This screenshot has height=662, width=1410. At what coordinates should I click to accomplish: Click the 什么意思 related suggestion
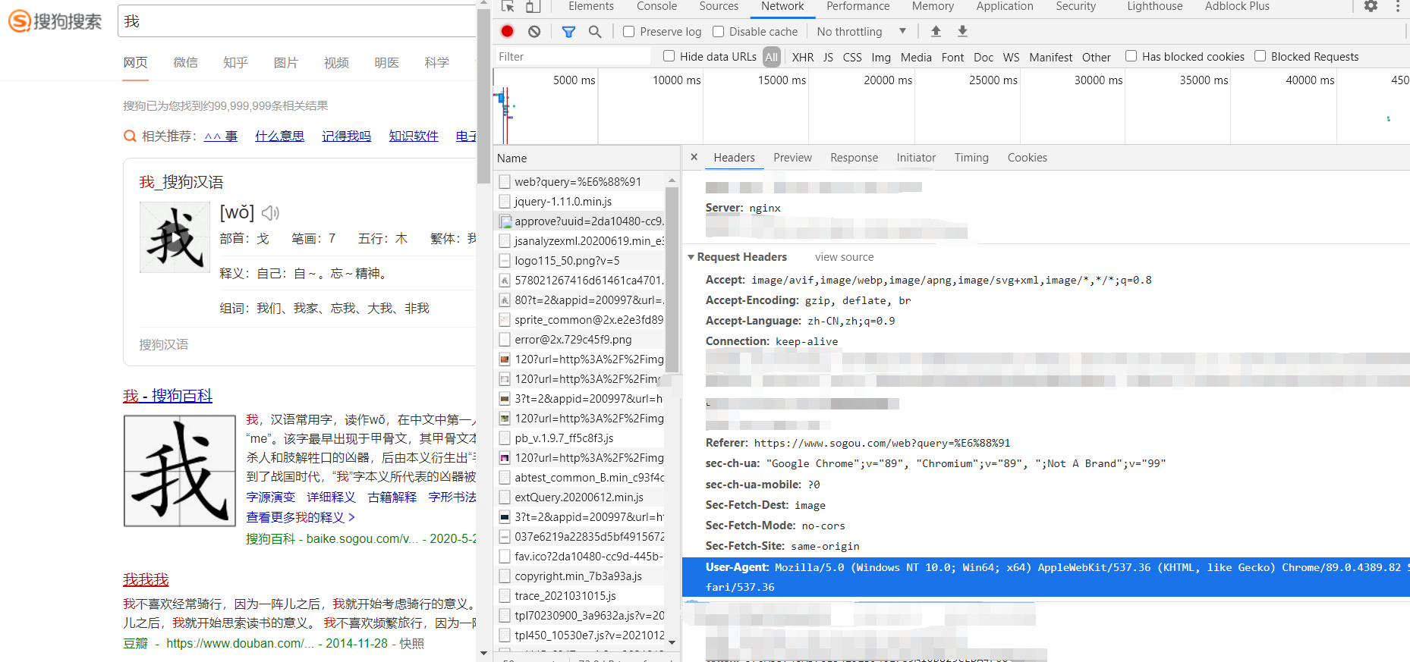279,136
